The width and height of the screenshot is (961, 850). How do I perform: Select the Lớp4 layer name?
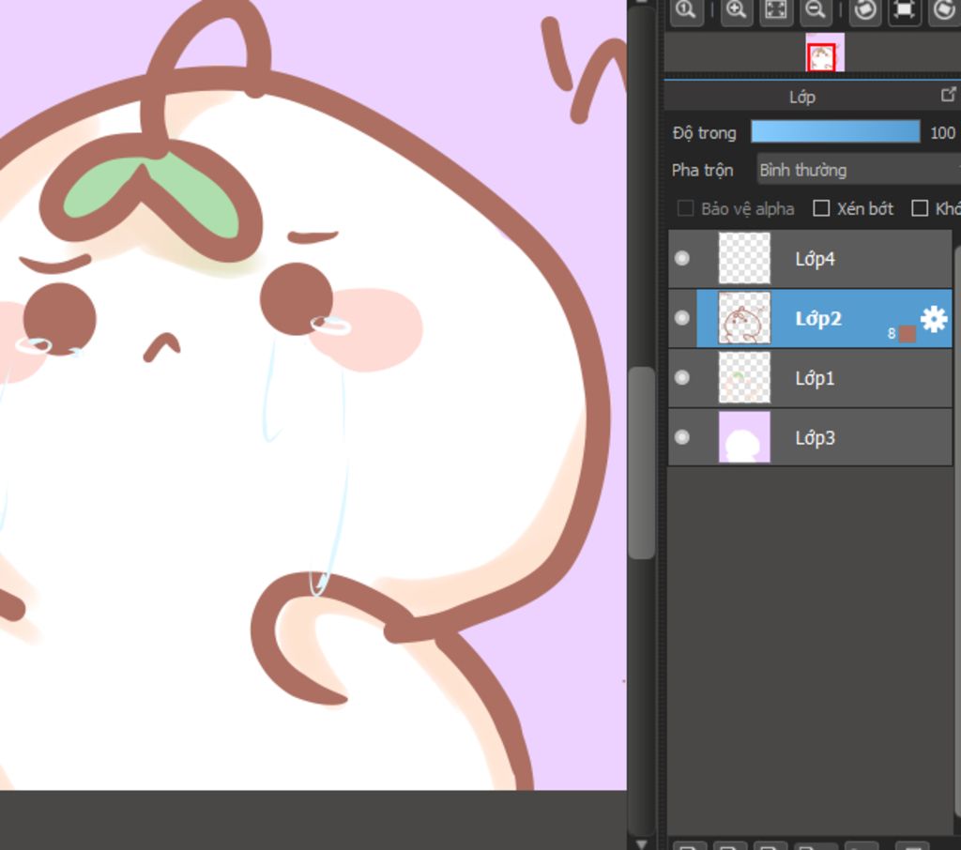(816, 259)
